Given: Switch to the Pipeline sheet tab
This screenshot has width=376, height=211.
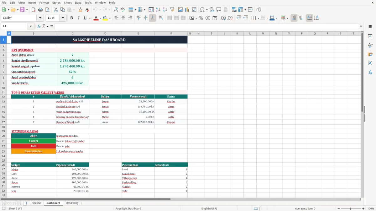Looking at the screenshot, I should click(x=36, y=203).
